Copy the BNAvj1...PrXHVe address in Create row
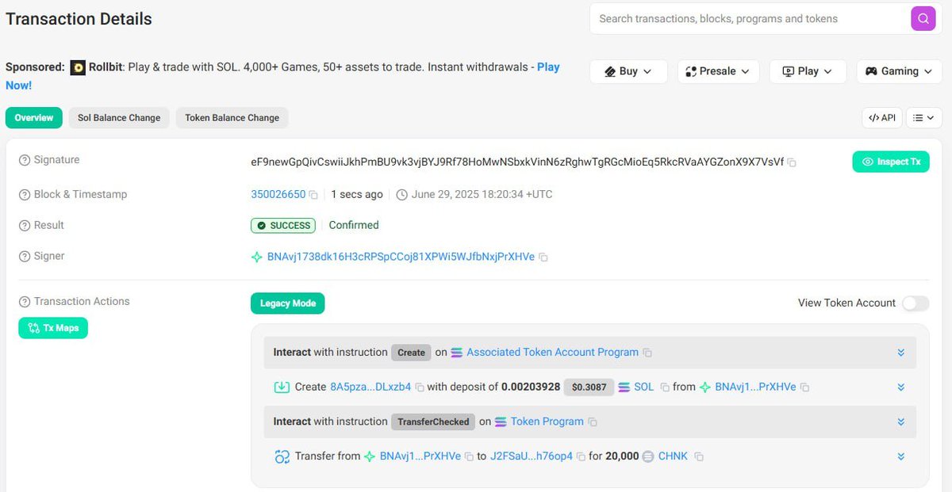 tap(804, 387)
